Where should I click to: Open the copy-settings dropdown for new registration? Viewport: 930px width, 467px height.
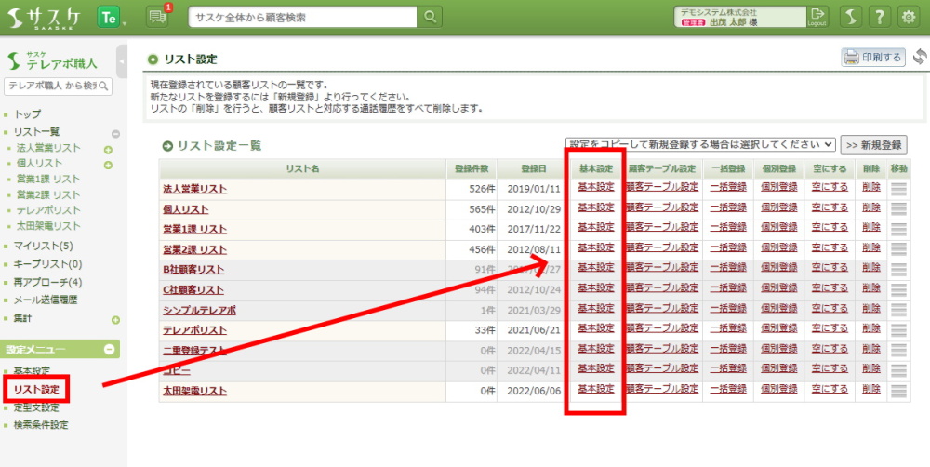pos(699,145)
